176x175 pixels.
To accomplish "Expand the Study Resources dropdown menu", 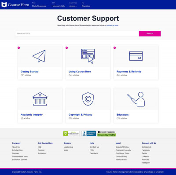I will 39,6.
